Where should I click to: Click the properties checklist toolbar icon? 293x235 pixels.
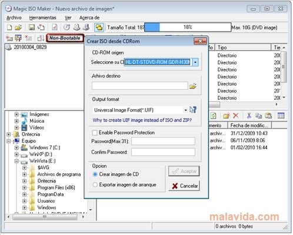(54, 28)
